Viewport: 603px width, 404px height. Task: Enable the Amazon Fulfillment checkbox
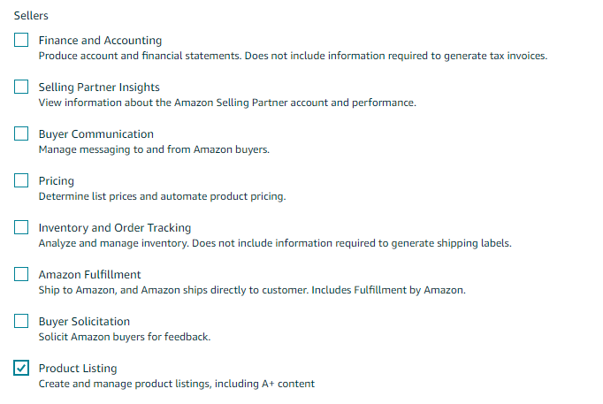[x=21, y=274]
